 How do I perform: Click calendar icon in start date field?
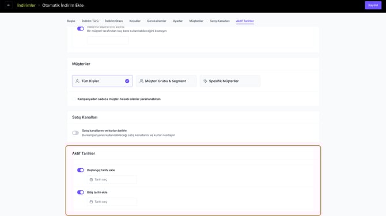pos(91,180)
